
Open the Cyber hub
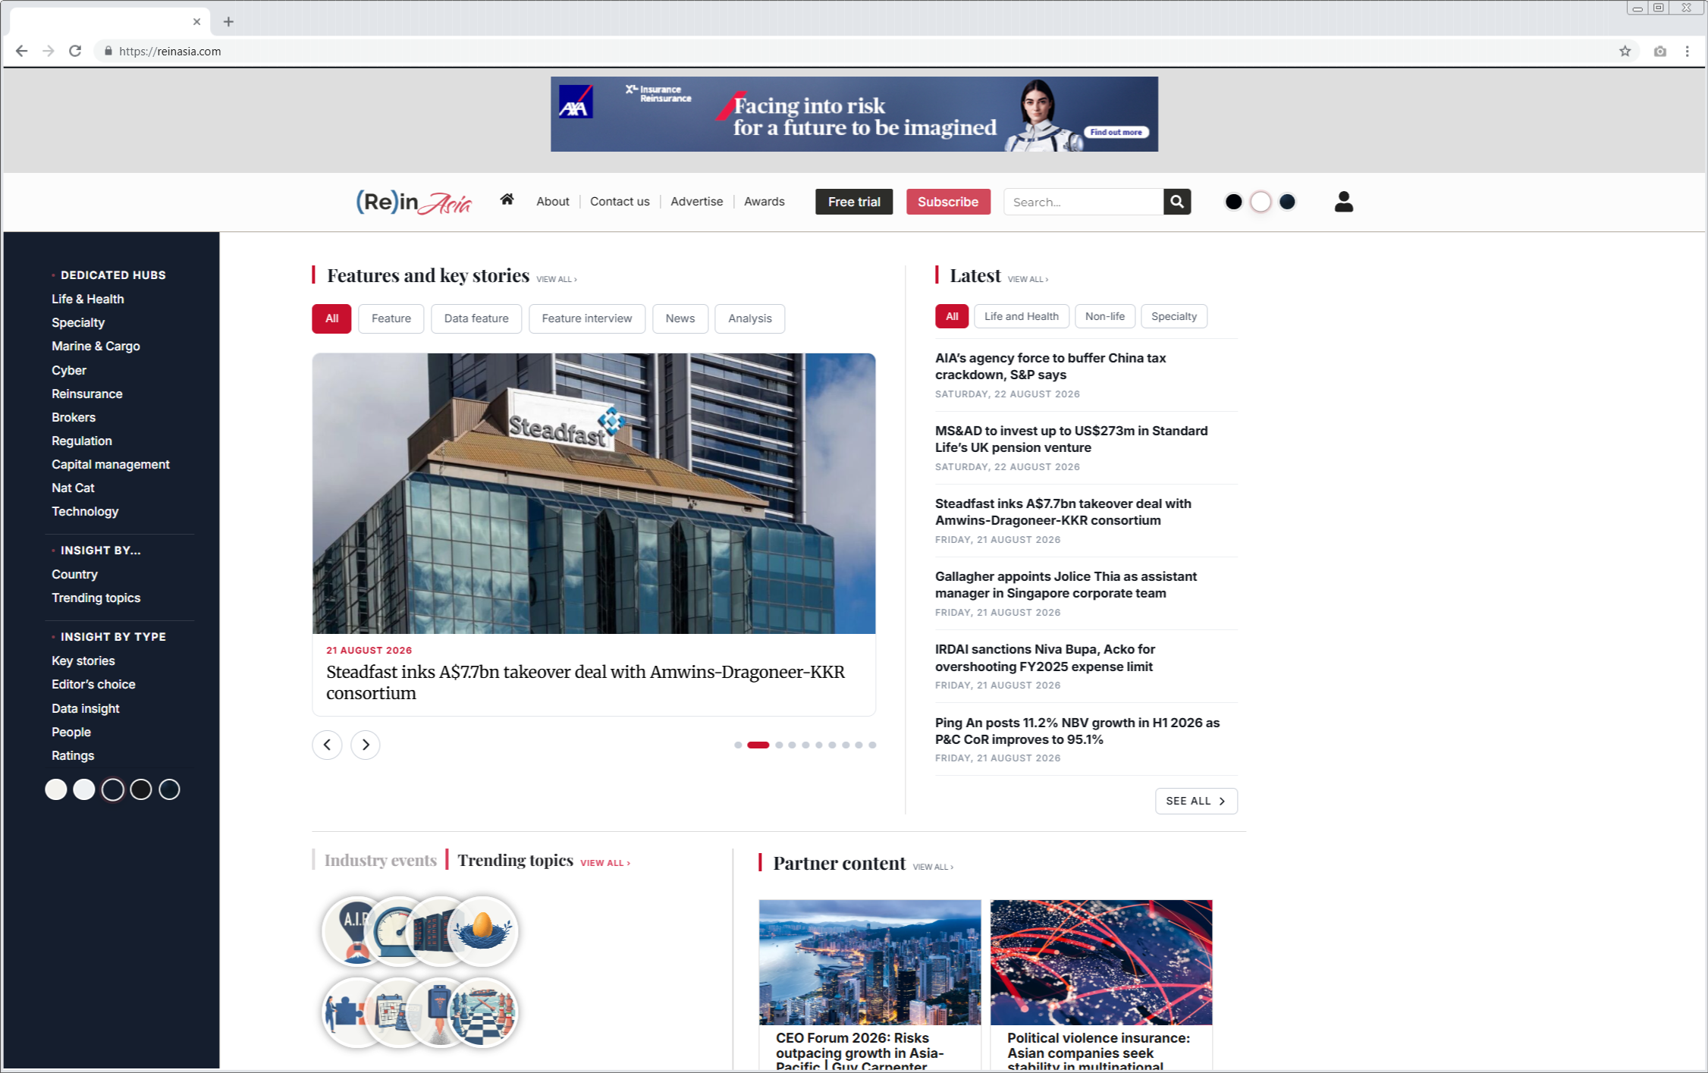click(69, 370)
